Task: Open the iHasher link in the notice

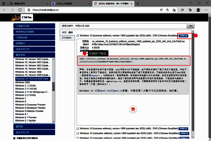Action: pyautogui.click(x=95, y=76)
